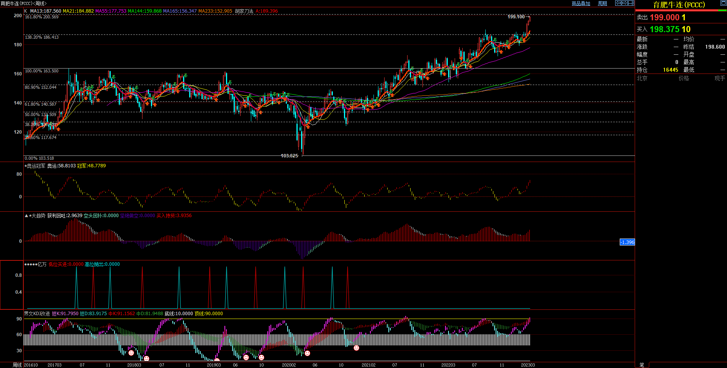The image size is (727, 368).
Task: Click the right arrow navigation icon
Action: click(624, 3)
